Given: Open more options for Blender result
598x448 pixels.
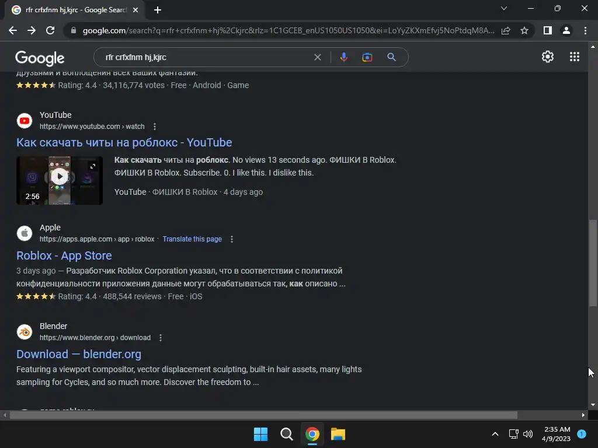Looking at the screenshot, I should click(x=161, y=338).
